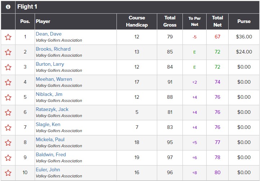
Task: Click Meehan, Warren's course handicap 17
Action: click(137, 82)
